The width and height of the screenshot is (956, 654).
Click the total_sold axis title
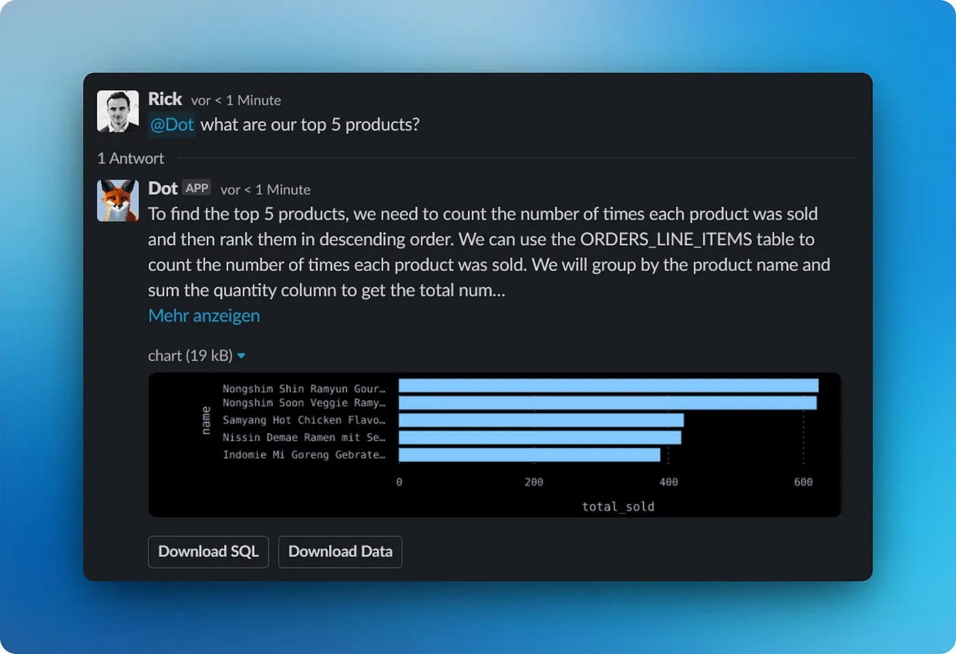coord(617,507)
